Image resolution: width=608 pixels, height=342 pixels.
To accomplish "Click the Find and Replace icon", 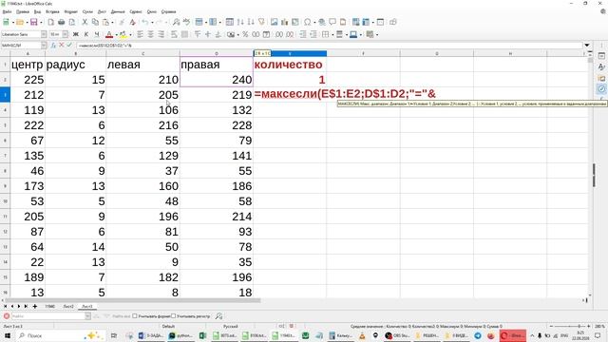I will tap(176, 22).
